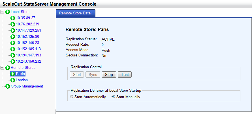Click the green status icon beside Remote Stores
The width and height of the screenshot is (252, 114).
[8, 68]
